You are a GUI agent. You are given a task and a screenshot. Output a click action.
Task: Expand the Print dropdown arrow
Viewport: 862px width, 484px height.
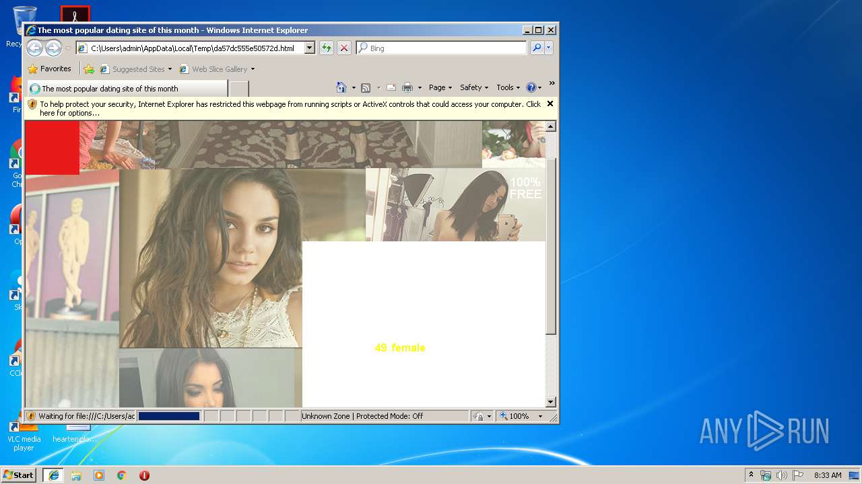420,87
